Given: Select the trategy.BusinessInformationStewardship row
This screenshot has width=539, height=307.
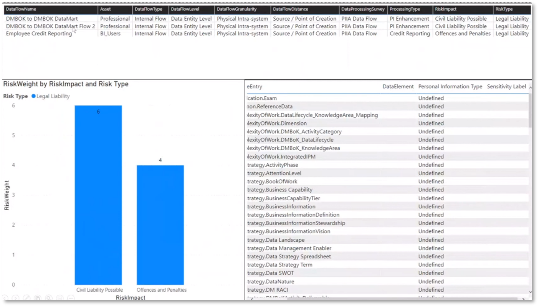Looking at the screenshot, I should point(387,223).
